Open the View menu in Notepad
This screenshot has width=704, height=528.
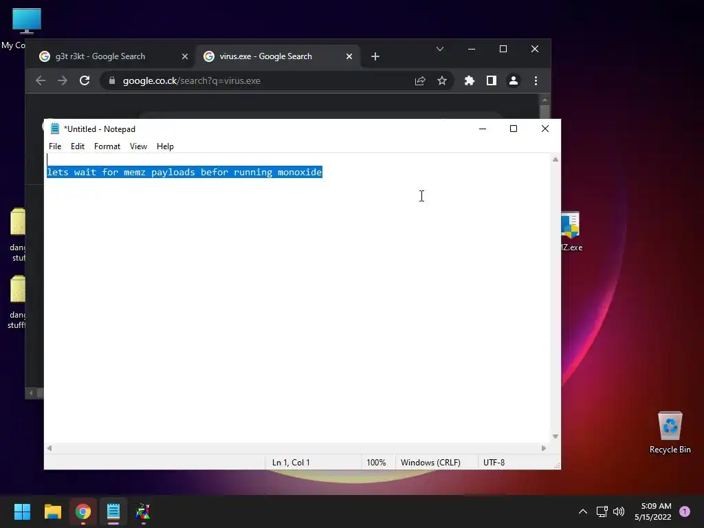pos(138,146)
